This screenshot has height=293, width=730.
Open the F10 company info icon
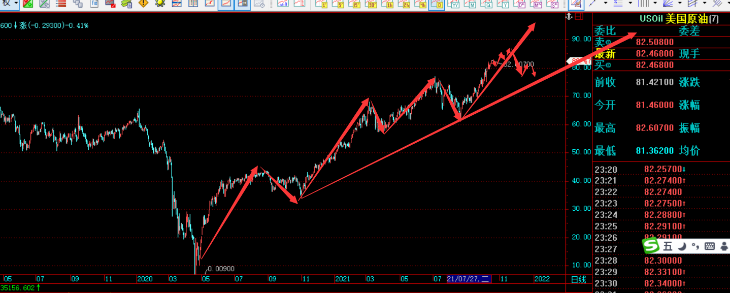(94, 4)
